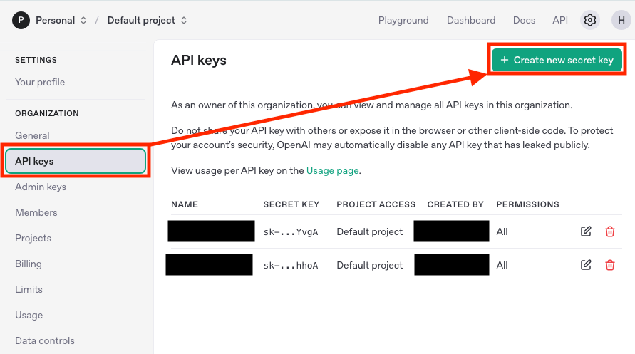Click the NAME column header

point(185,204)
